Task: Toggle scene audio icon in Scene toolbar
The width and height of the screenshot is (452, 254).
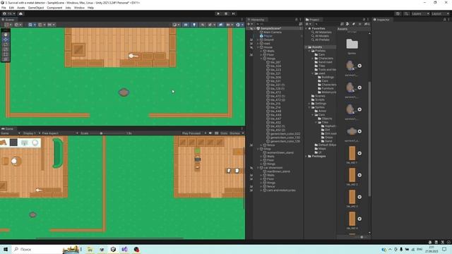Action: click(x=203, y=25)
